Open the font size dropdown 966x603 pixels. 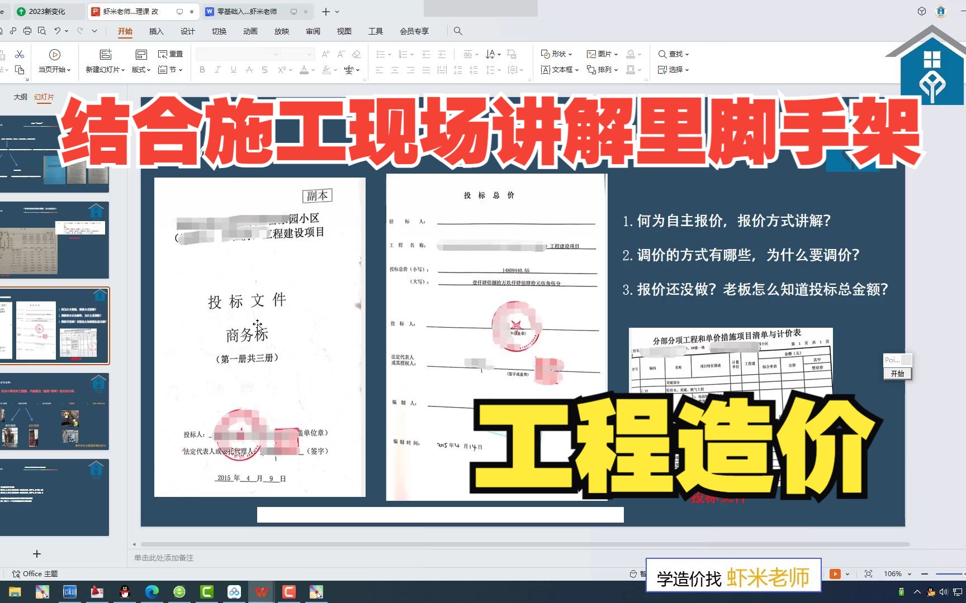[x=307, y=54]
